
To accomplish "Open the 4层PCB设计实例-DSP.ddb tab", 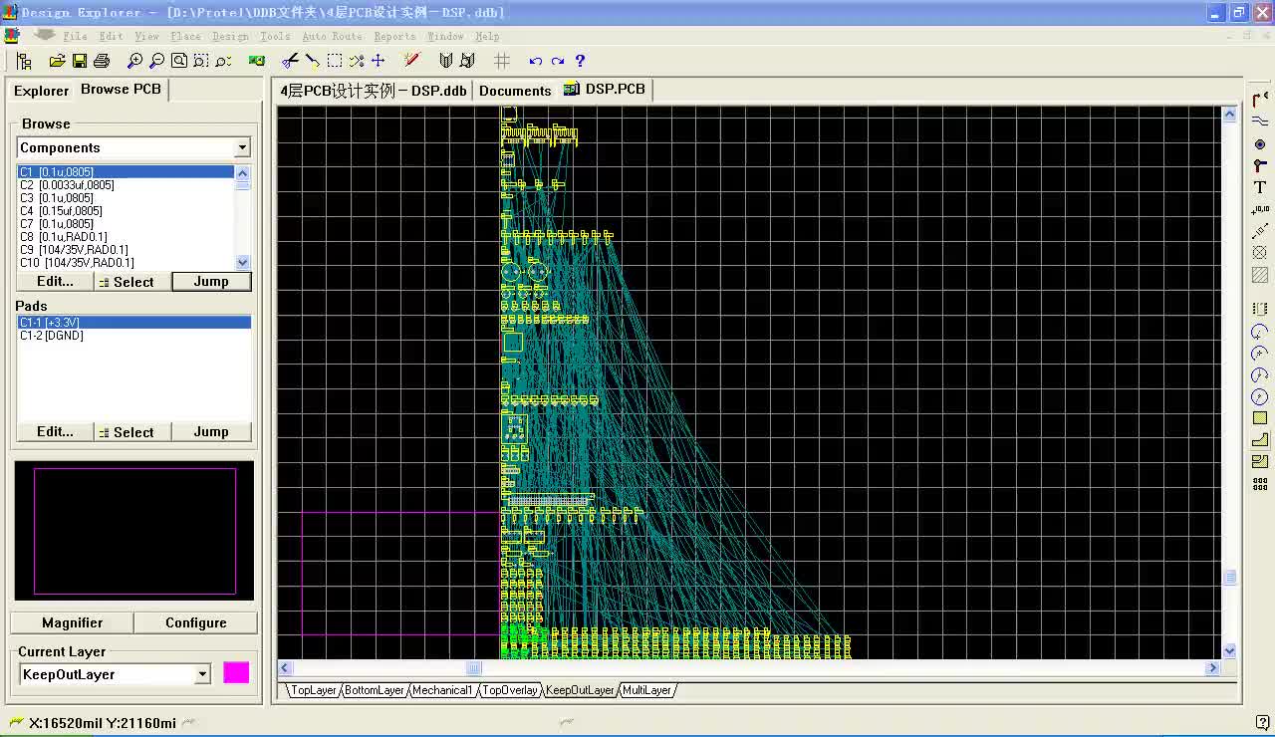I will [x=374, y=91].
